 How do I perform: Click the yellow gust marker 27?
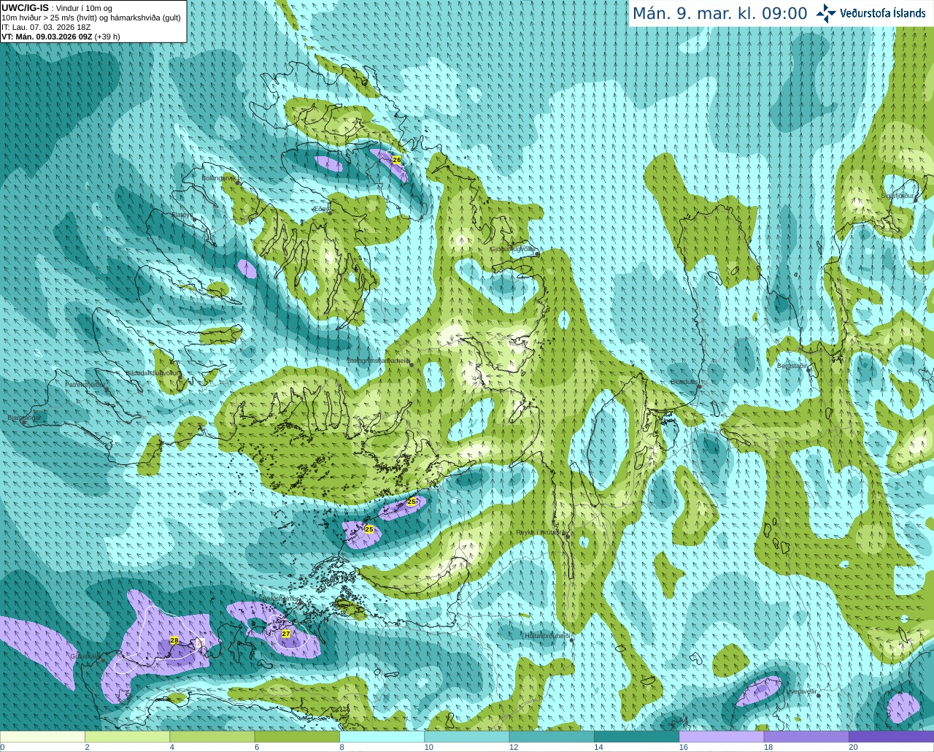pyautogui.click(x=286, y=634)
